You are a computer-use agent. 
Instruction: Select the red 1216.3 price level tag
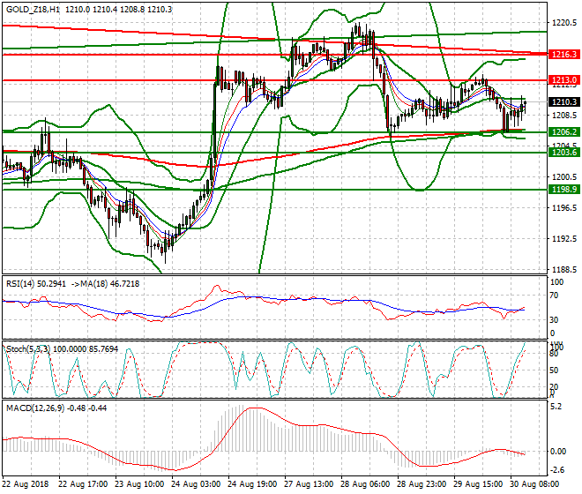click(563, 54)
